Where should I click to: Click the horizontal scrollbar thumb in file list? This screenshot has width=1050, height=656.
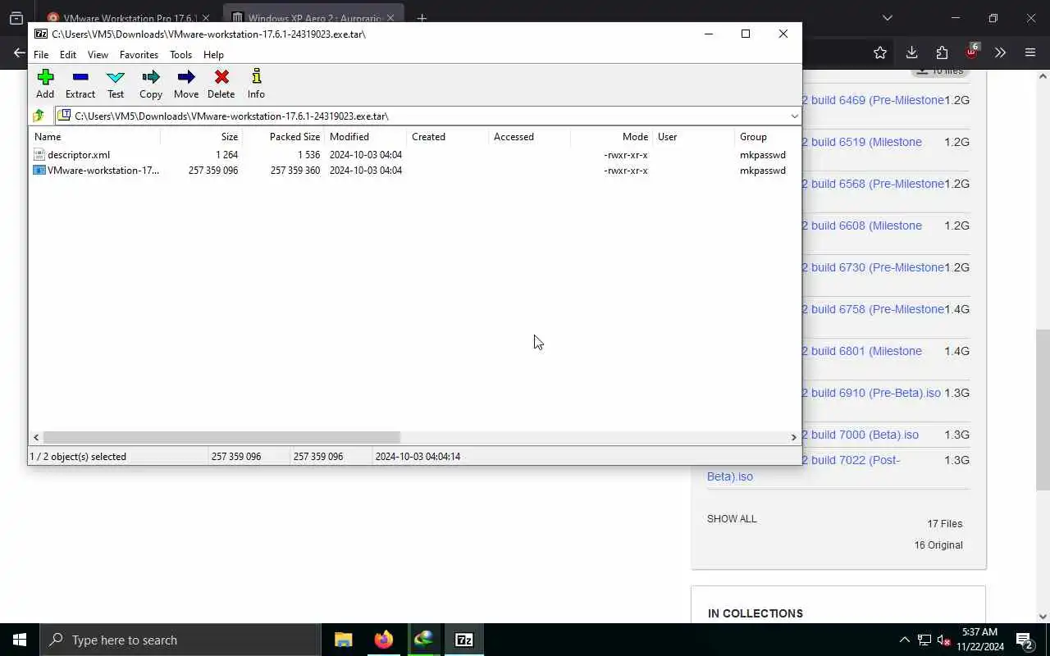(221, 438)
